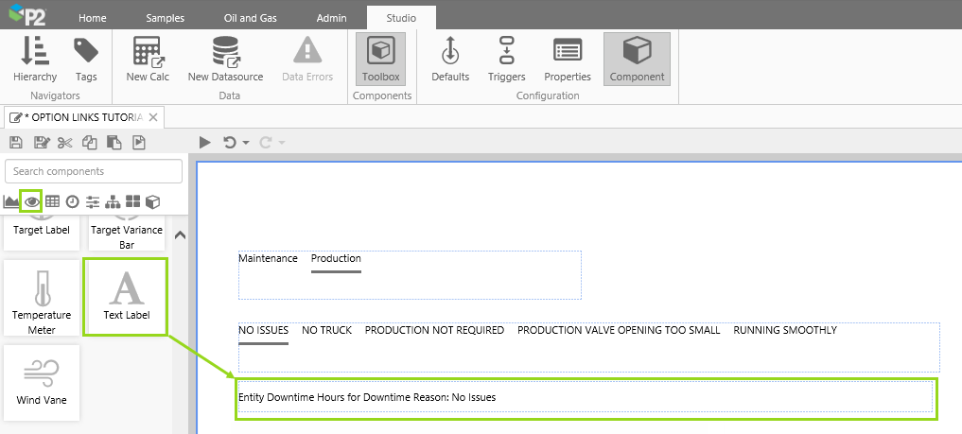
Task: Click the Search components field
Action: (94, 171)
